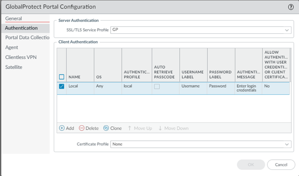
Task: Click the Move Down label
Action: click(176, 128)
